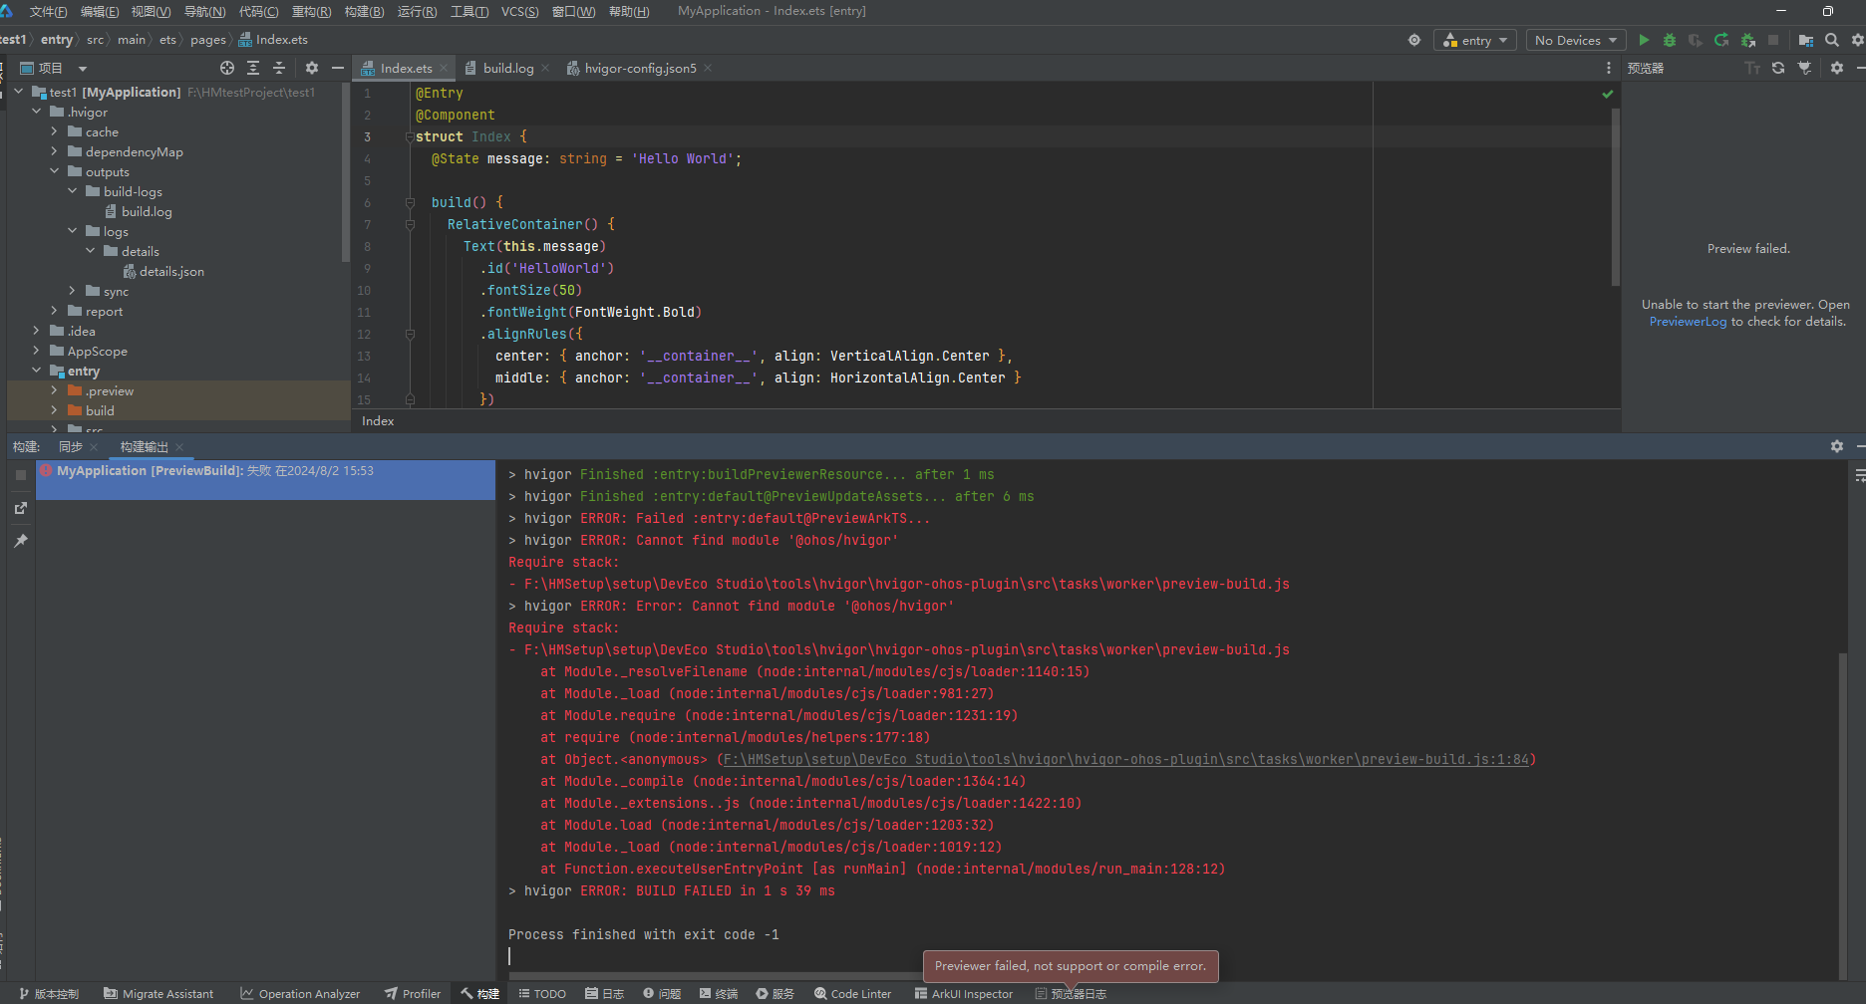Start debugging with the green bug icon

[x=1670, y=40]
